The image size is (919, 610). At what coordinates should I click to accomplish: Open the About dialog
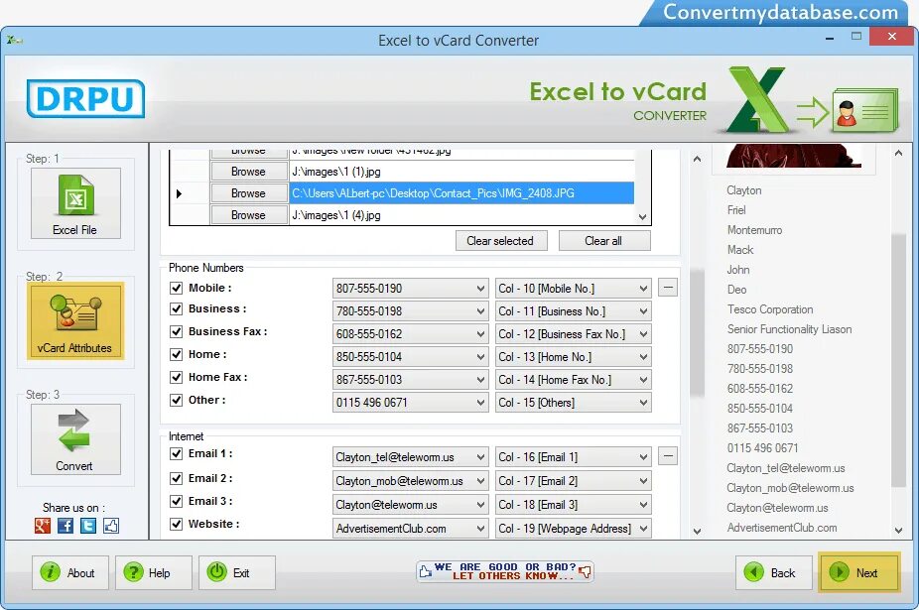[x=70, y=572]
